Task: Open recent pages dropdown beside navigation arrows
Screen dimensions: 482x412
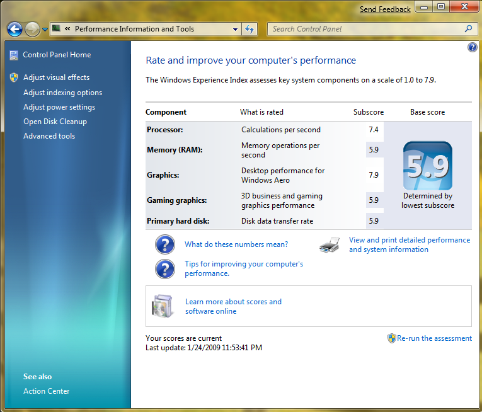Action: (x=45, y=30)
